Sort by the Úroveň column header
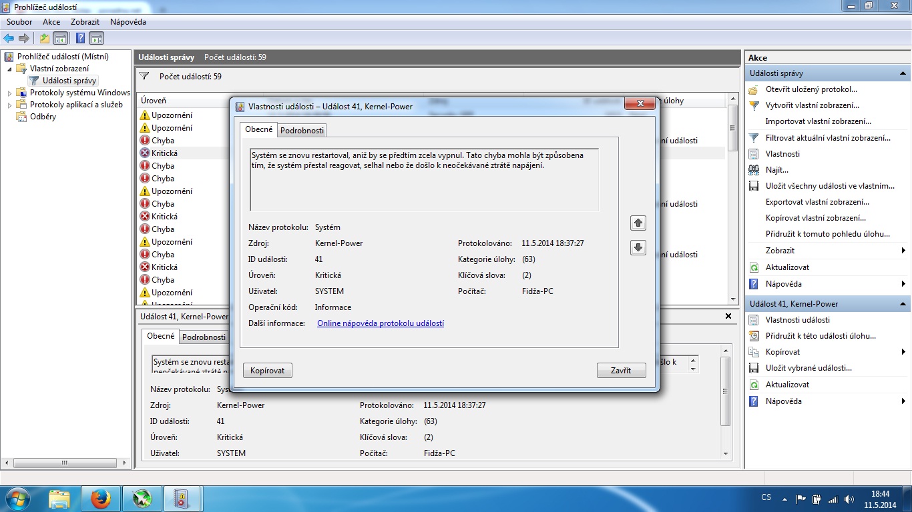The height and width of the screenshot is (512, 912). pyautogui.click(x=154, y=101)
